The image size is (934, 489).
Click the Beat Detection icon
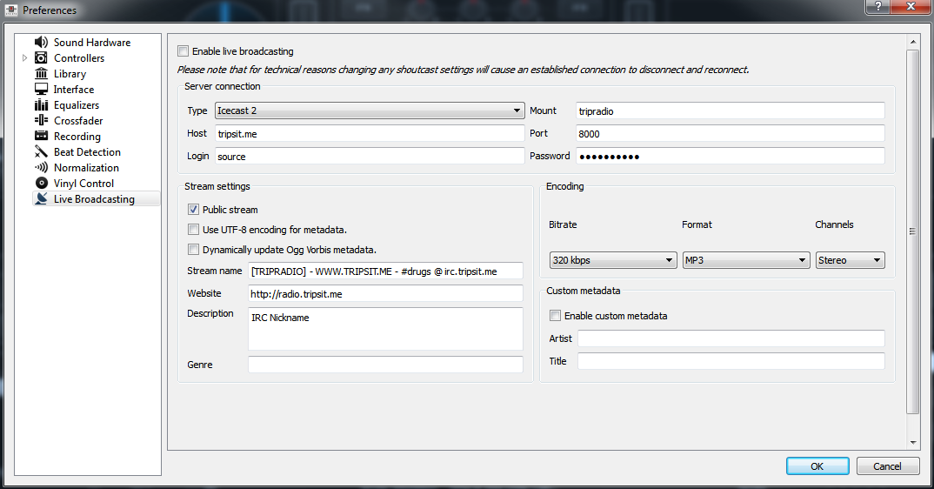pyautogui.click(x=41, y=151)
